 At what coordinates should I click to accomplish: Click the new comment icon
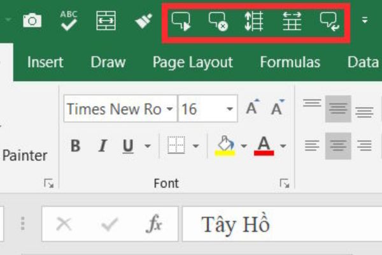pyautogui.click(x=181, y=22)
